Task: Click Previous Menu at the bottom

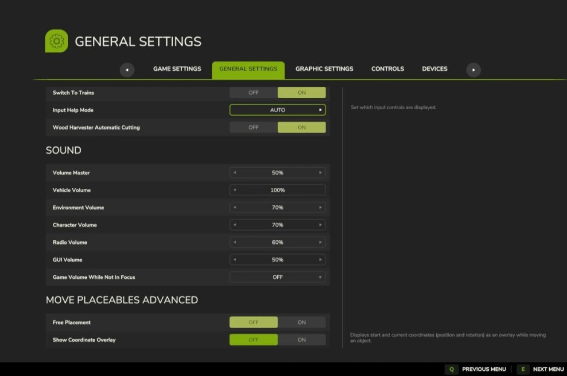Action: click(484, 369)
